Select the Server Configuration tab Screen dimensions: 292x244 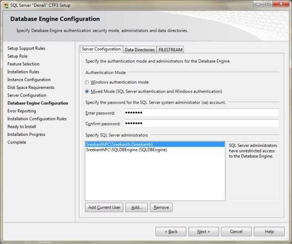pos(101,49)
